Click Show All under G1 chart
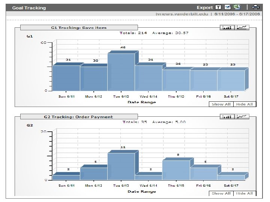 coord(221,104)
